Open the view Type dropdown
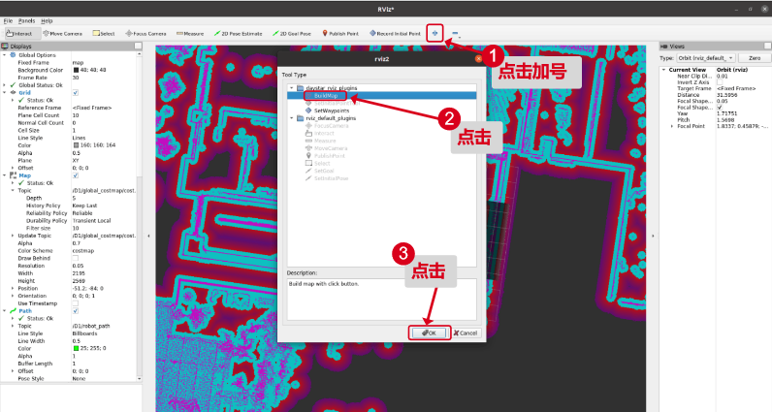The image size is (772, 412). point(706,58)
